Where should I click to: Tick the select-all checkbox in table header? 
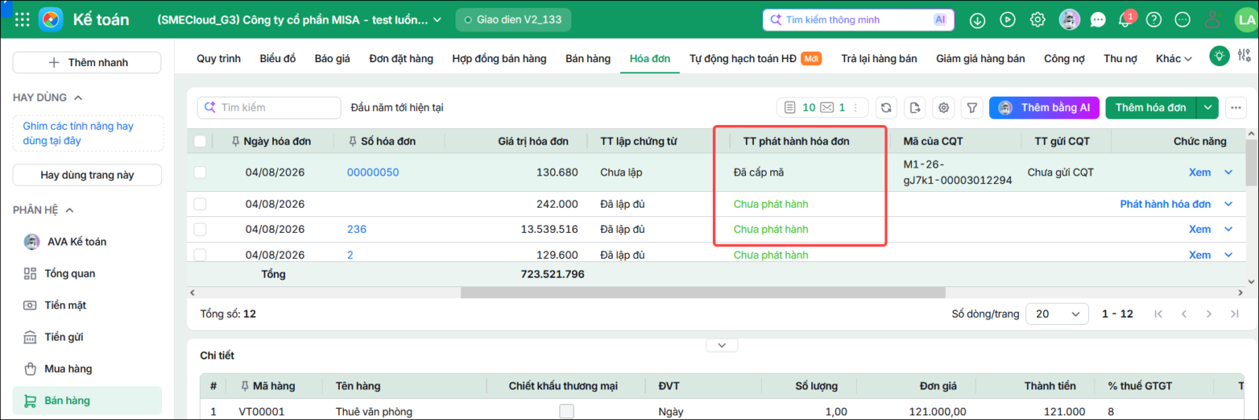(200, 142)
